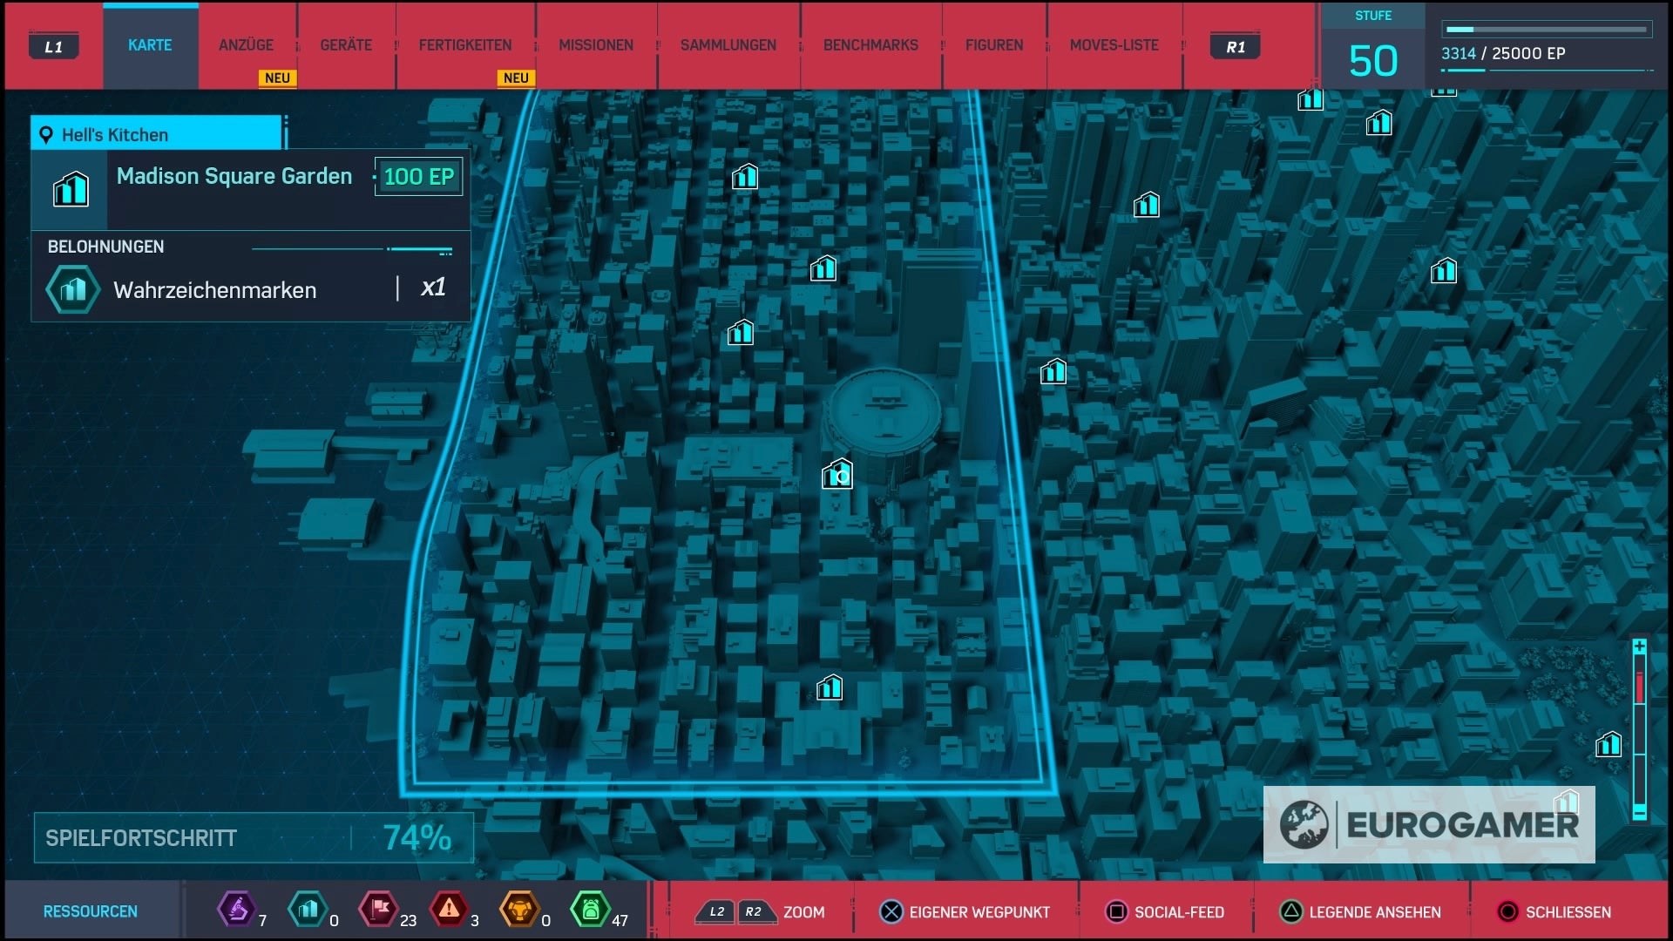Click the NEU badge under ANZÜGE

tap(277, 78)
